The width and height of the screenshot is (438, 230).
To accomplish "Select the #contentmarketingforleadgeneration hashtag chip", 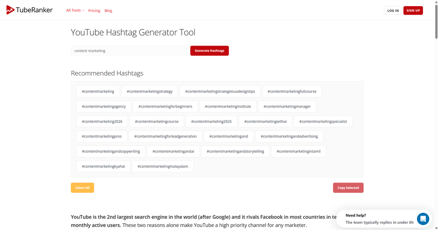I will pyautogui.click(x=166, y=136).
